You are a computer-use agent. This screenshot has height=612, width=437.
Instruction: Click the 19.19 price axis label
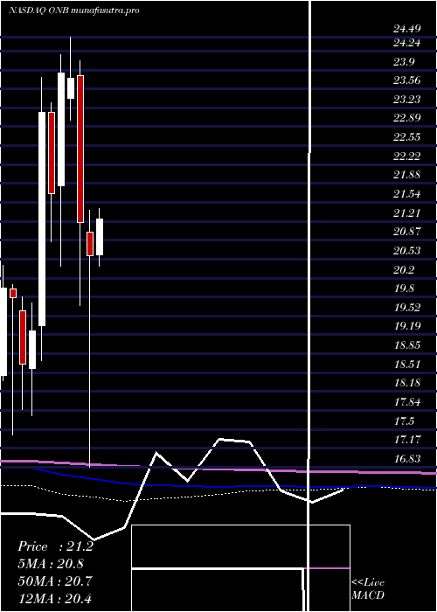[406, 326]
